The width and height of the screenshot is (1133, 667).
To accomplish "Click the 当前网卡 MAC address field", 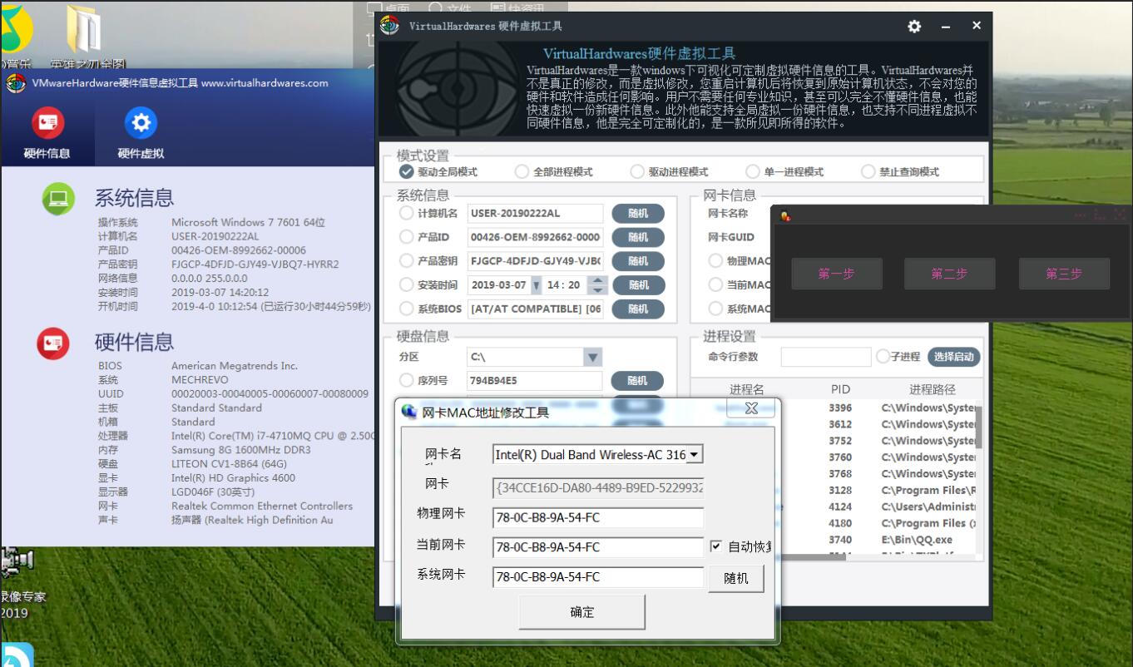I will [598, 547].
